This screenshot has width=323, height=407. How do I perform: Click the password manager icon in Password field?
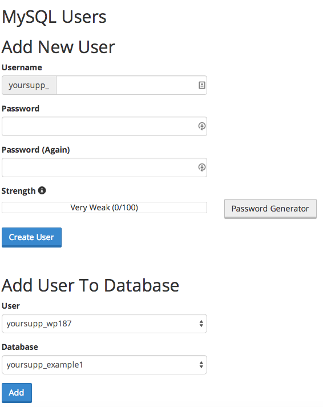pos(202,126)
